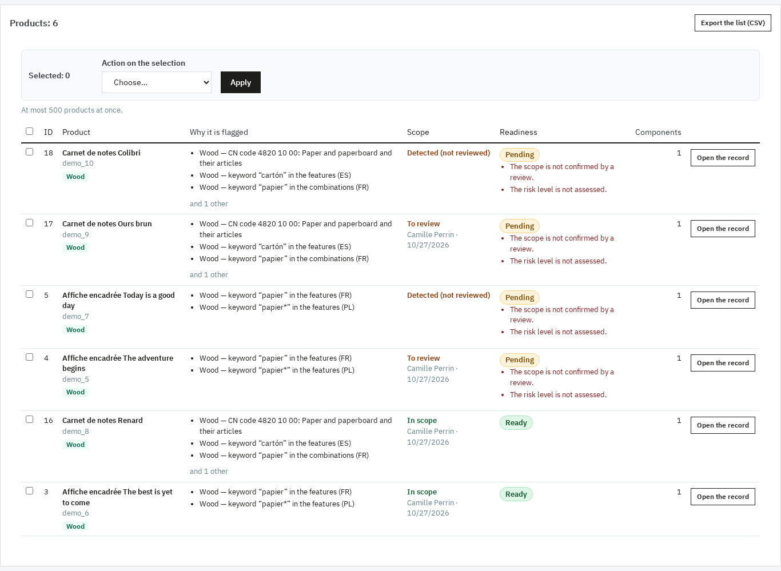Viewport: 781px width, 571px height.
Task: Tick checkbox for Affiche encadrée The best is yet to come
Action: 30,491
